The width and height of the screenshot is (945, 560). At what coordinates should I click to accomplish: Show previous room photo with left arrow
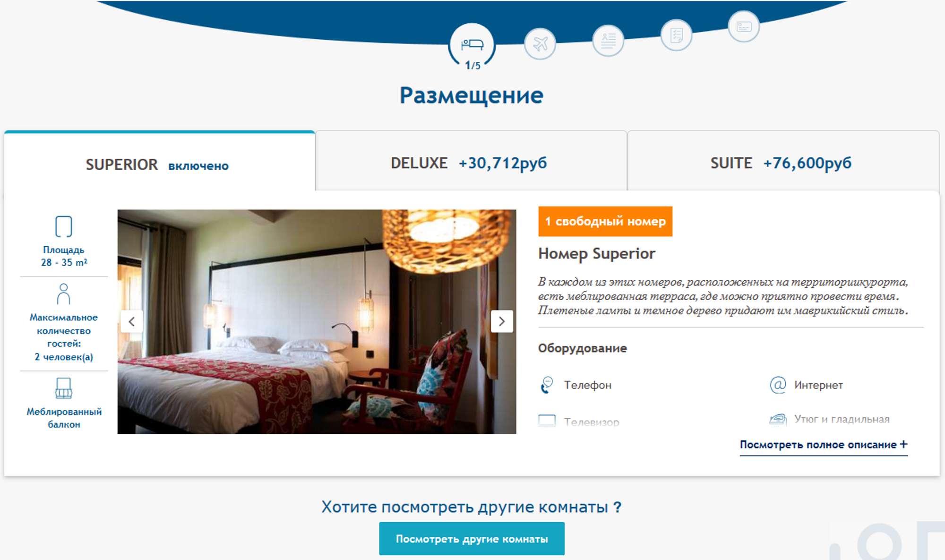tap(132, 322)
